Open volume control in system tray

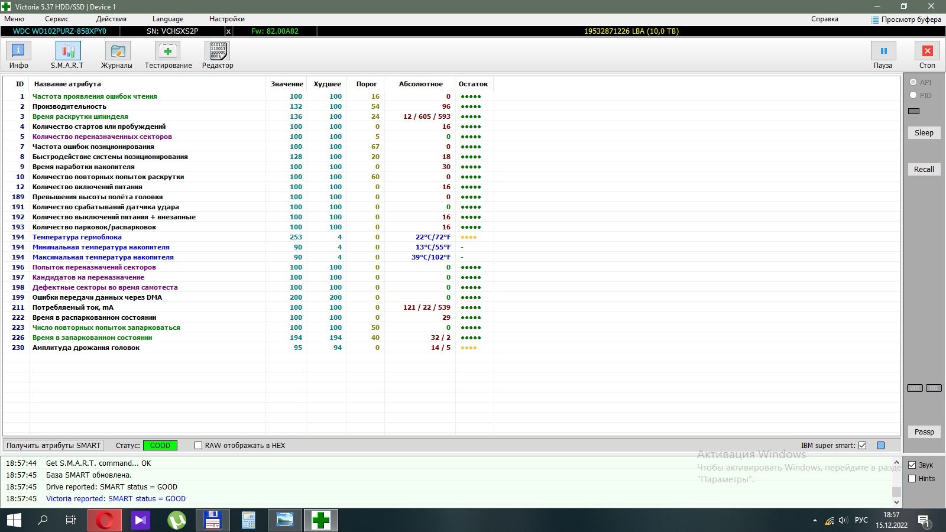click(x=844, y=521)
